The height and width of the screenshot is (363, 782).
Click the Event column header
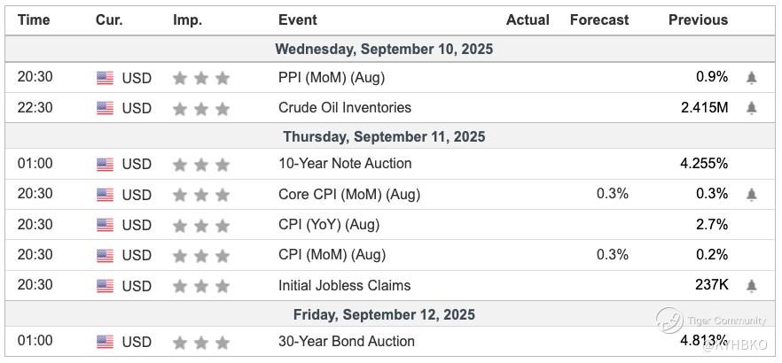[x=297, y=19]
